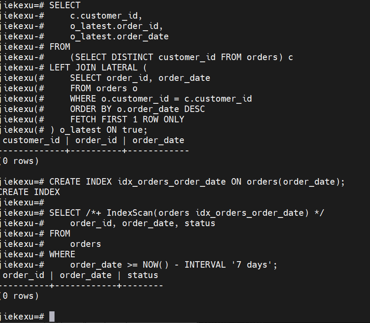Click the first SELECT keyword at the top

tap(65, 5)
